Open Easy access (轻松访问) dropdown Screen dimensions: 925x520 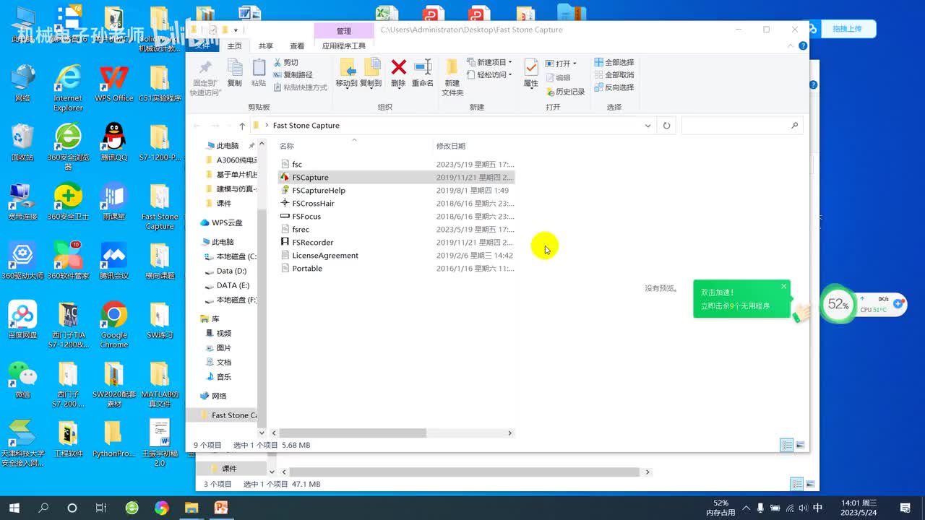[489, 75]
